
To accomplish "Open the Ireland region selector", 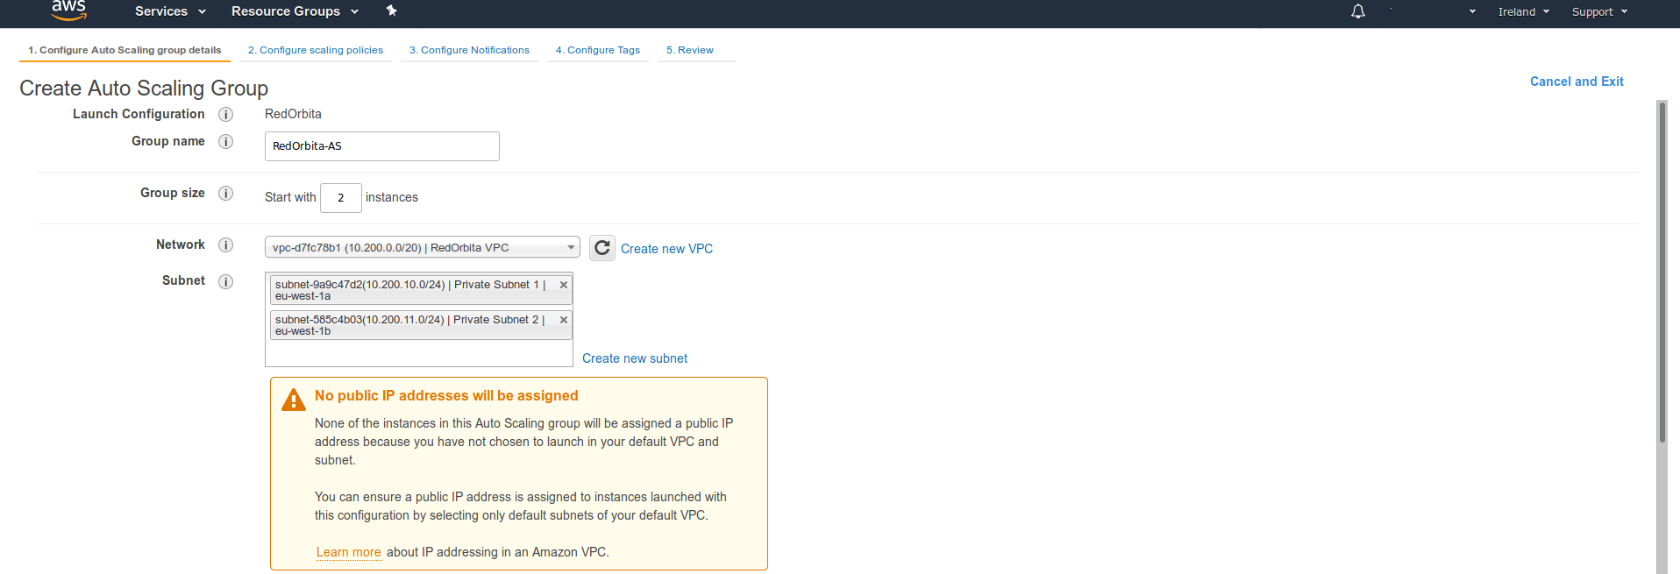I will coord(1523,11).
